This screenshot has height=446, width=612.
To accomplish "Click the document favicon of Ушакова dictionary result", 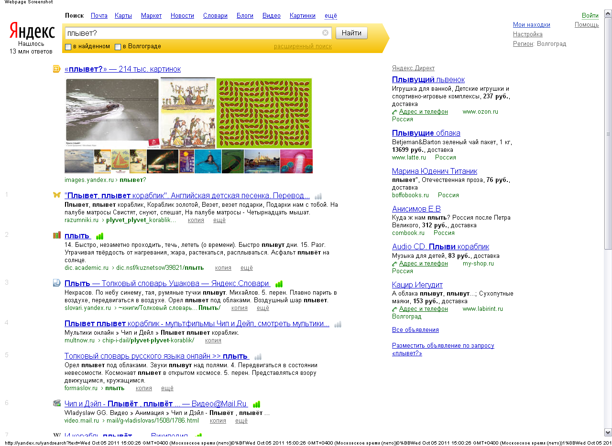I will (x=57, y=283).
